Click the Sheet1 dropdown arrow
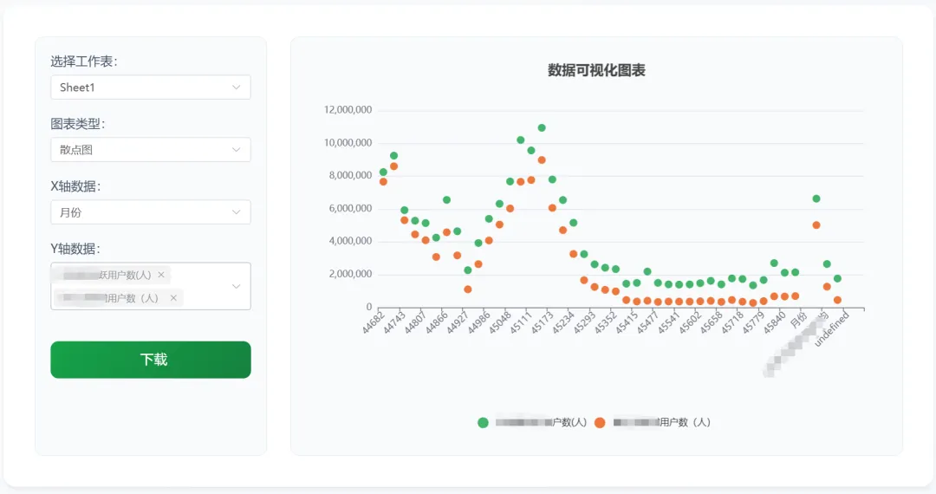Screen dimensions: 936x494 point(237,88)
